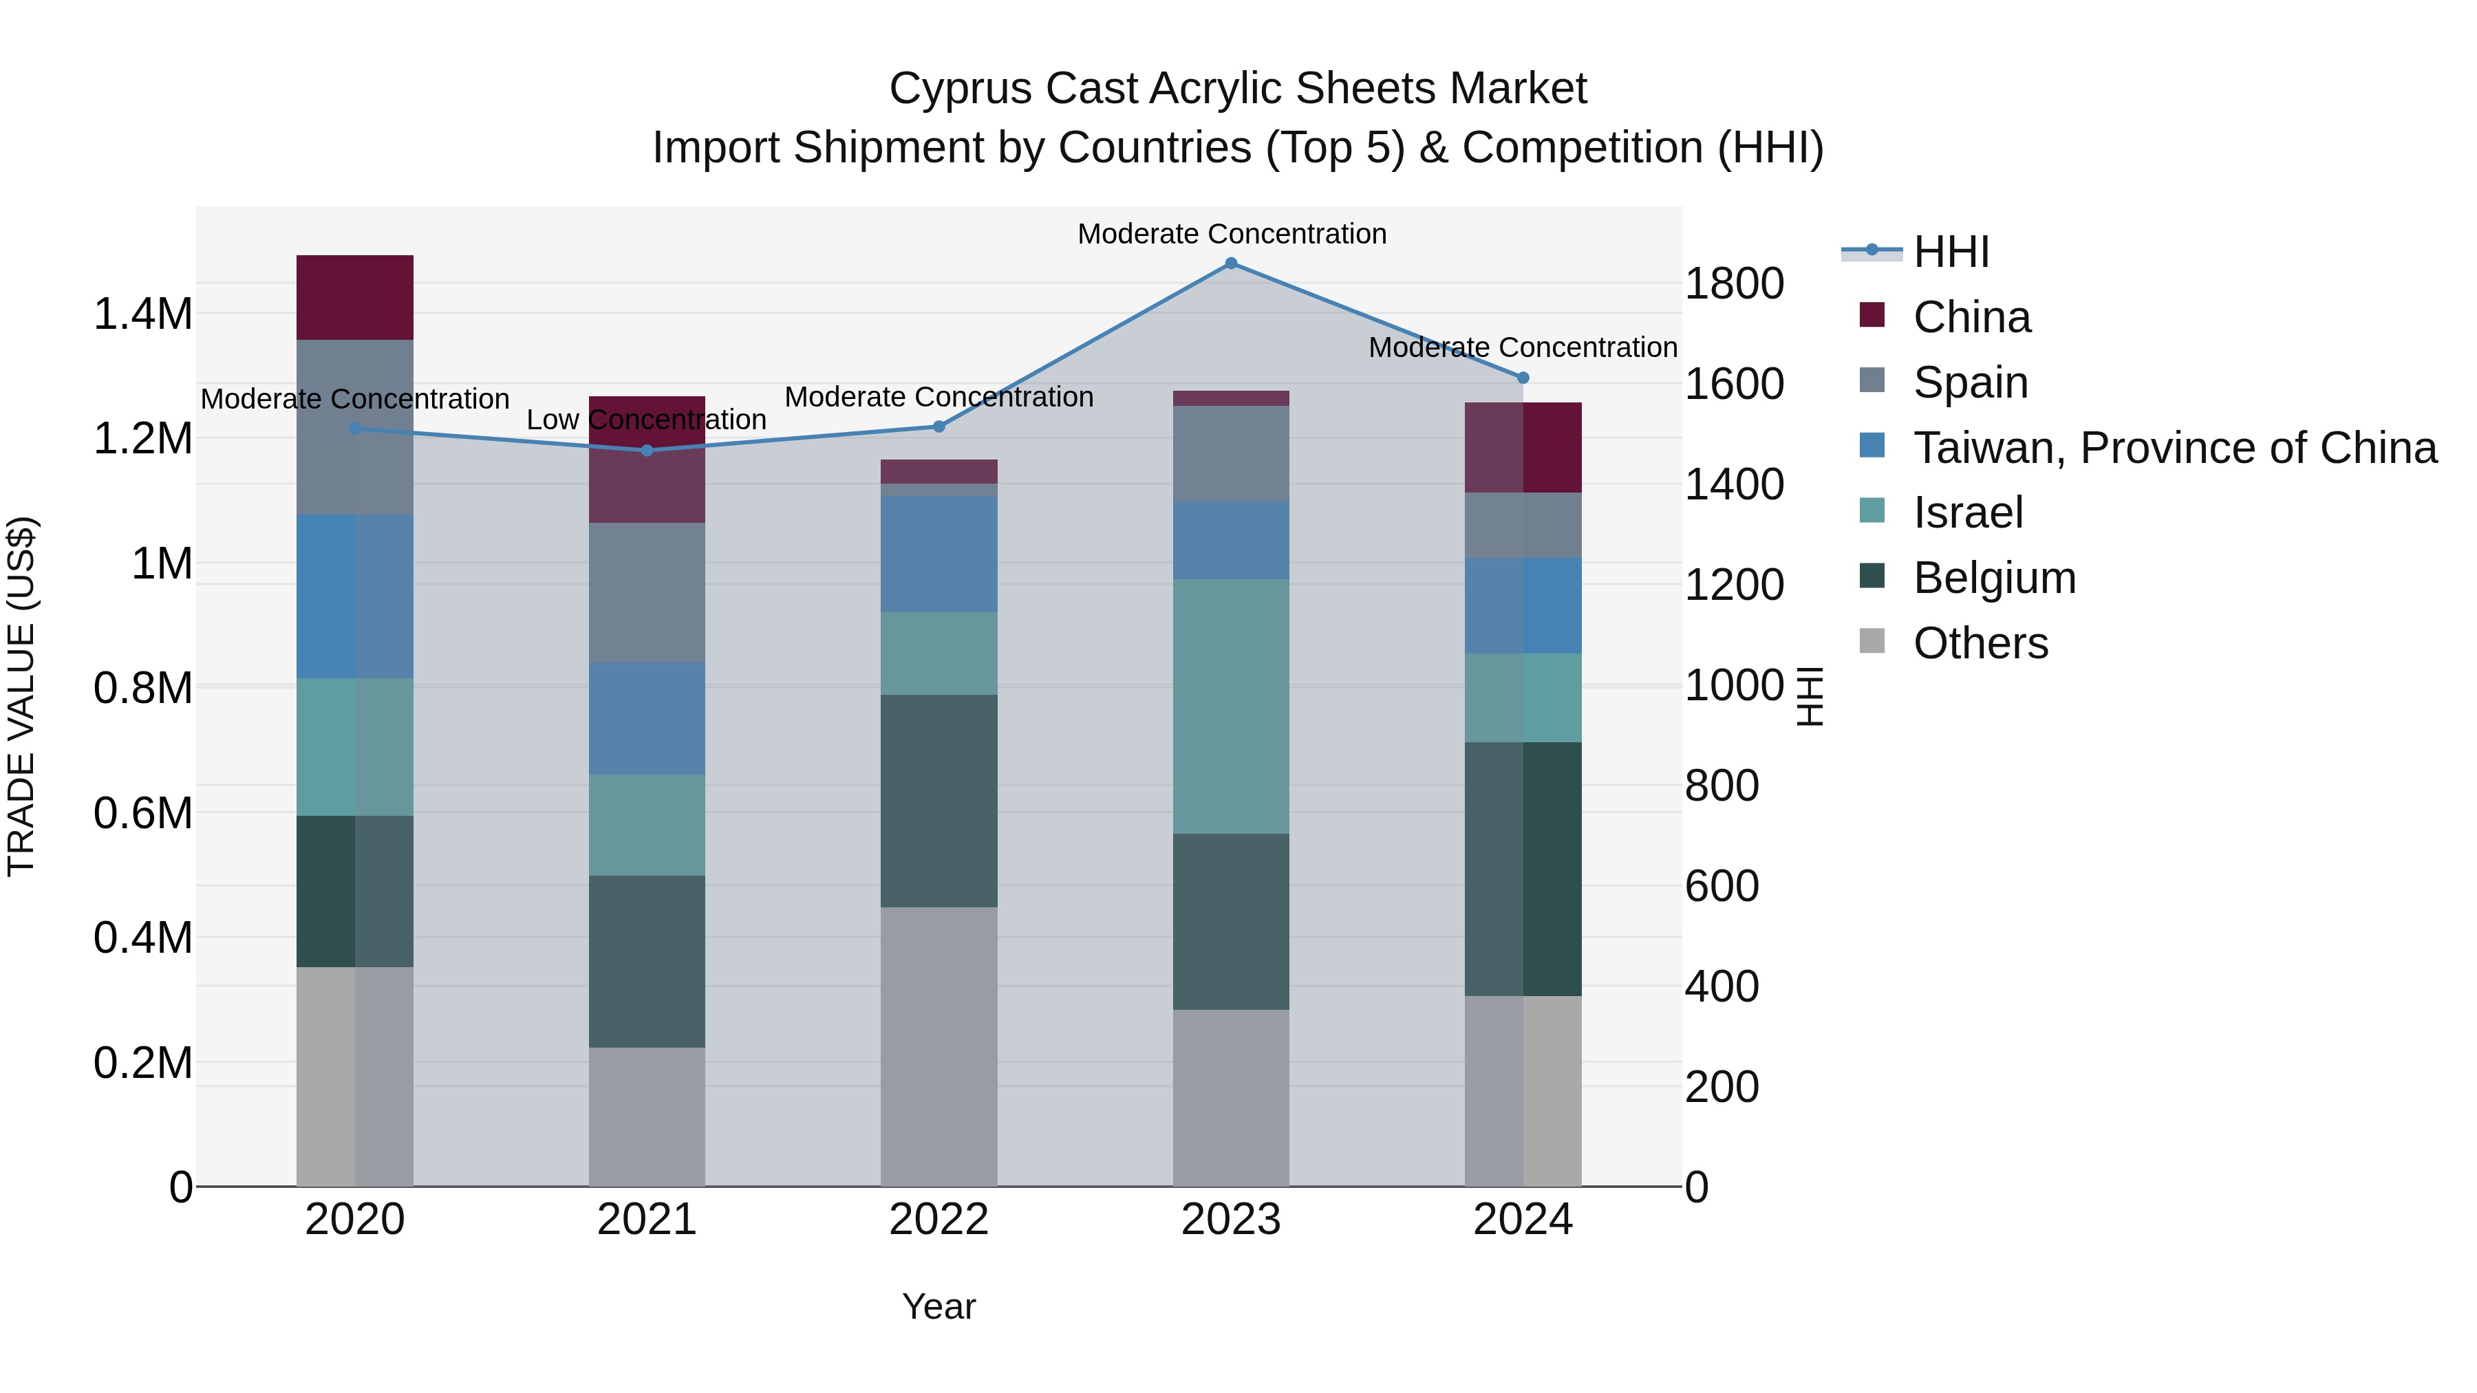2477x1393 pixels.
Task: Toggle China series in the legend
Action: pyautogui.click(x=1945, y=317)
